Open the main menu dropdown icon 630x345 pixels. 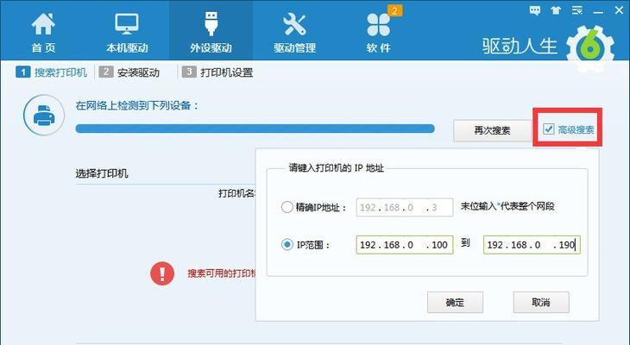[577, 10]
